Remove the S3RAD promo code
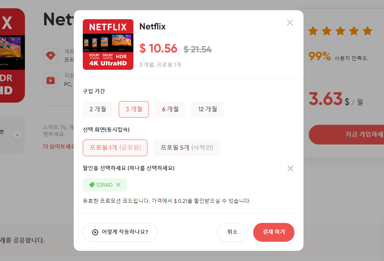 coord(118,185)
